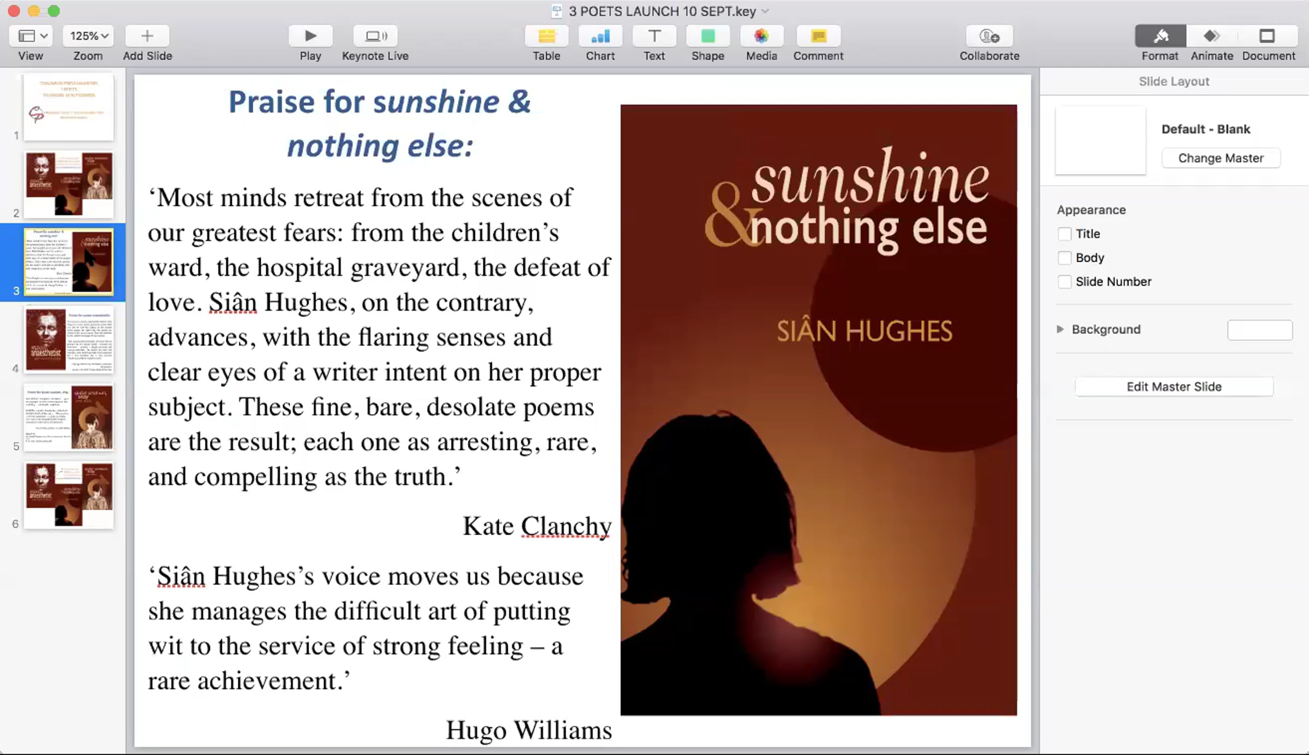Insert a Shape
This screenshot has height=755, width=1309.
point(708,36)
